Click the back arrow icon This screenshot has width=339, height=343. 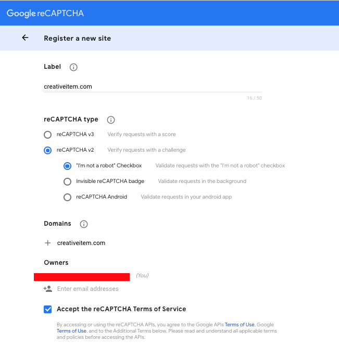[x=25, y=38]
